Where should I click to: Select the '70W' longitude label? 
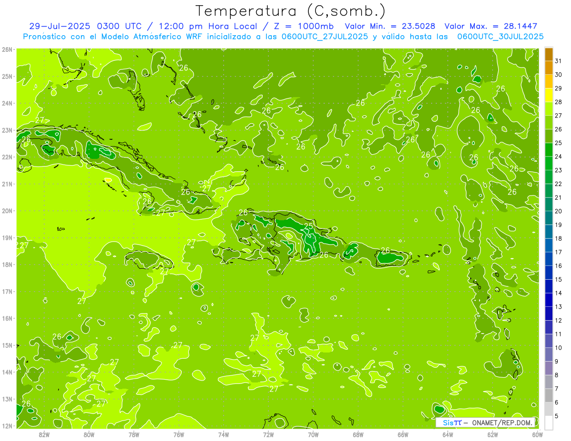point(313,434)
